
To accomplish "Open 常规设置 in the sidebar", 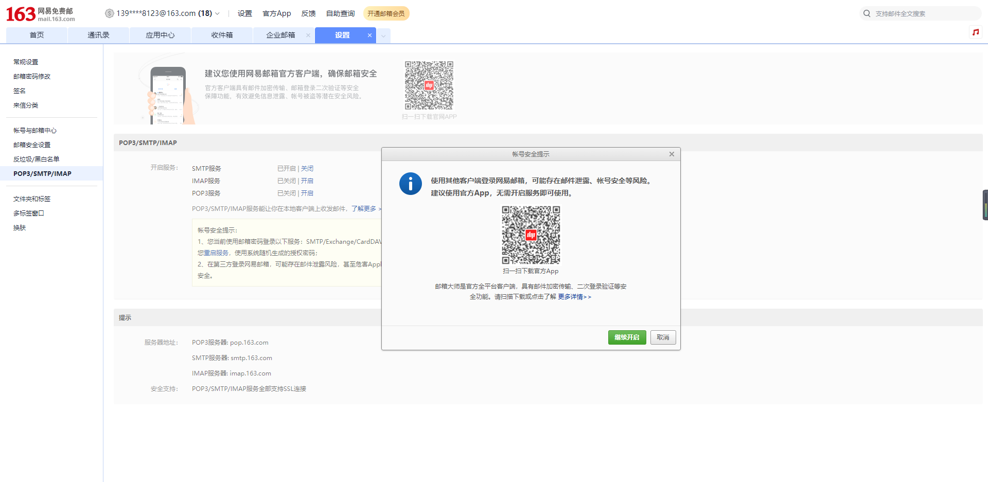I will click(26, 62).
